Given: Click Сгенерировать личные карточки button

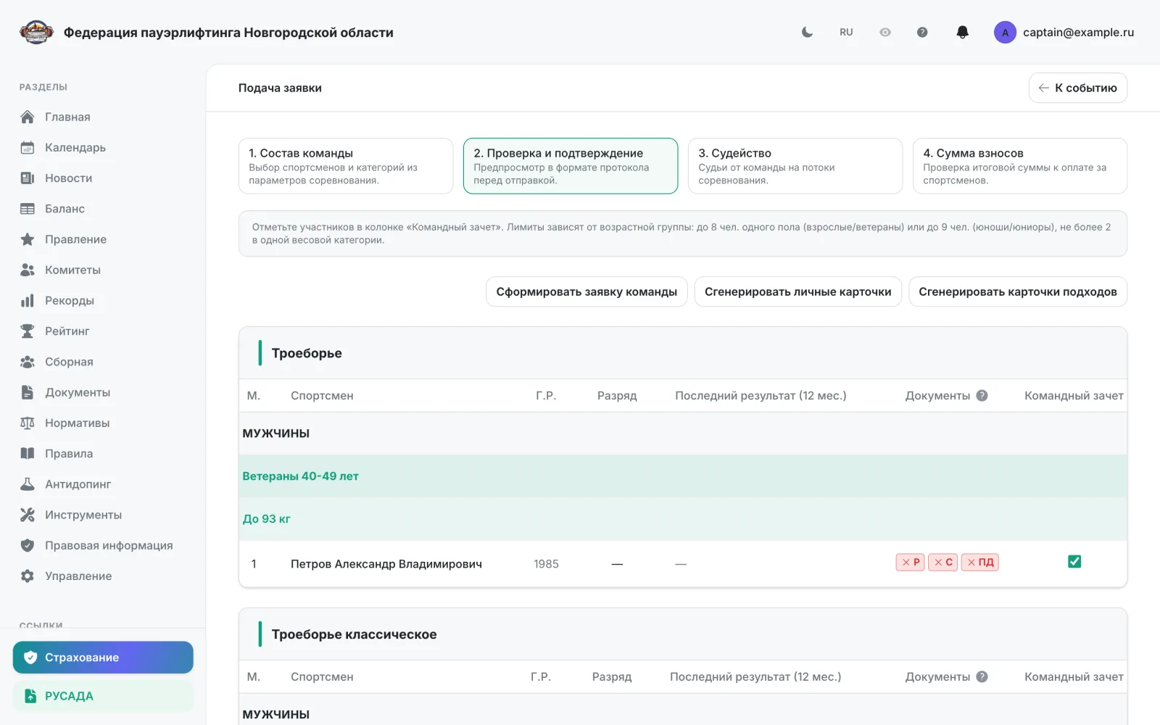Looking at the screenshot, I should 797,291.
